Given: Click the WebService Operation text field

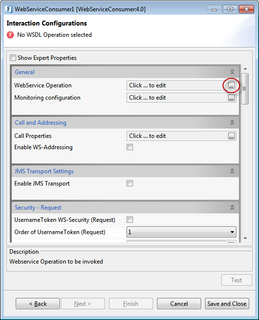Looking at the screenshot, I should (177, 85).
